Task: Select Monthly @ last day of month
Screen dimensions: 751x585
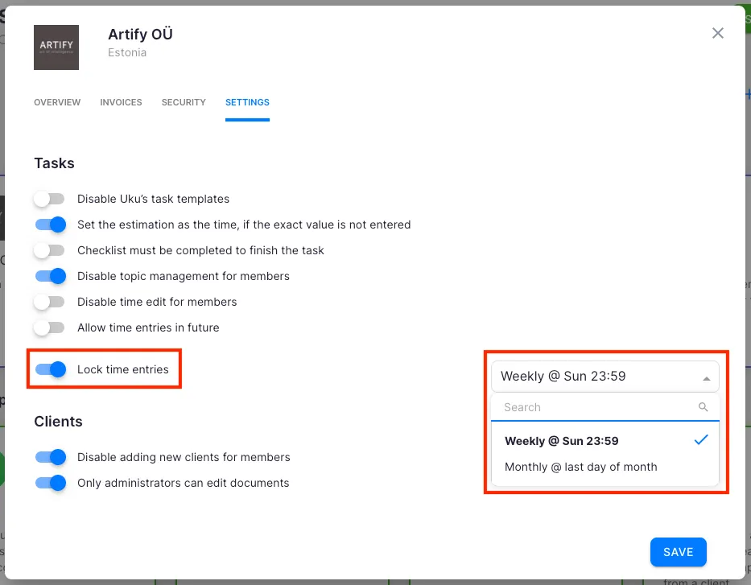Action: [580, 467]
